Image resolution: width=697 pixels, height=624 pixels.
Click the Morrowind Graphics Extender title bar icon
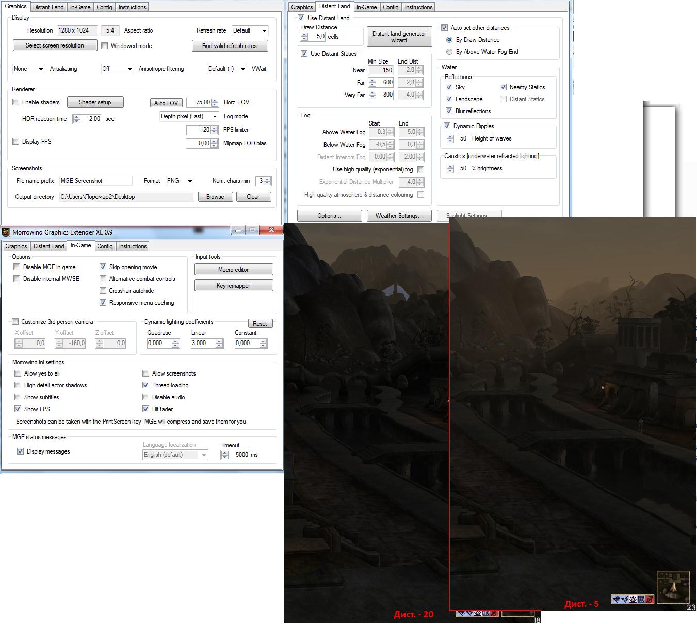pyautogui.click(x=6, y=232)
